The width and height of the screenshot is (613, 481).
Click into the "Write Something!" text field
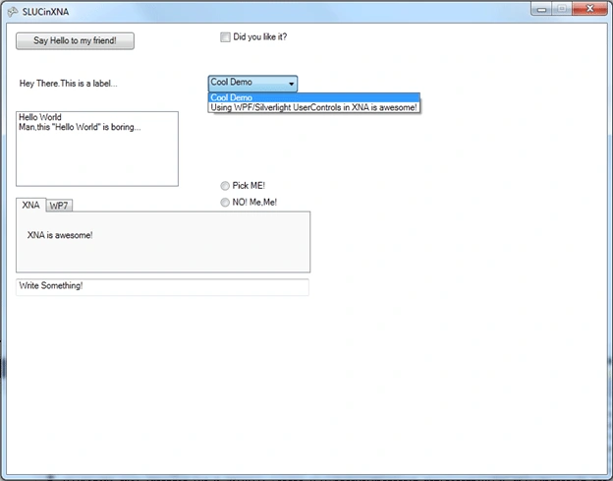(163, 287)
